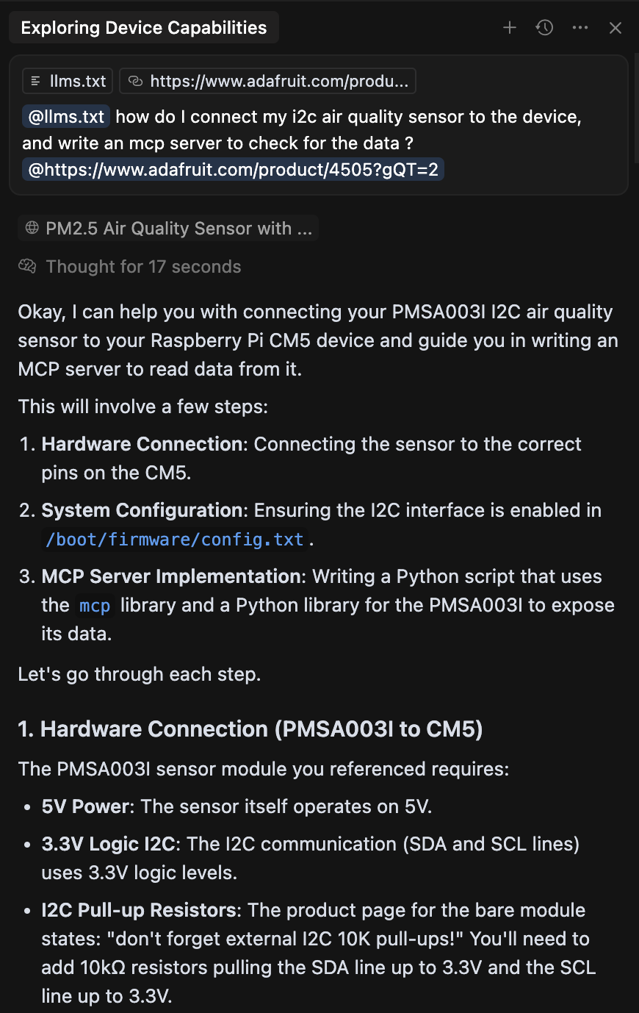Screen dimensions: 639x1013
Task: Open the adafruit.com/product/4505 link in the prompt
Action: [x=233, y=169]
